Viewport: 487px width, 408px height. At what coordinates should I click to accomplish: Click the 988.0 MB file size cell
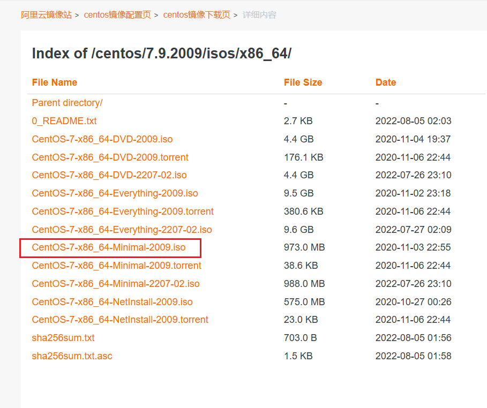304,283
